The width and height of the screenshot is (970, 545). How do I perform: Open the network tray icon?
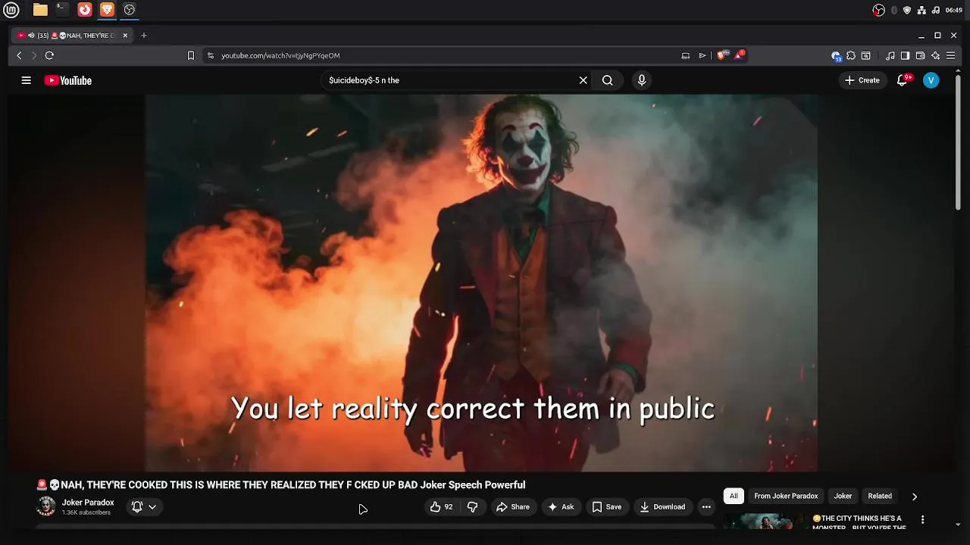tap(921, 11)
